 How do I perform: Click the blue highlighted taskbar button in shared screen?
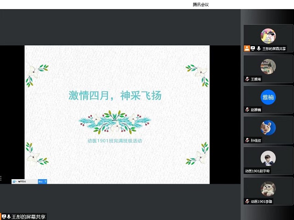point(42,181)
